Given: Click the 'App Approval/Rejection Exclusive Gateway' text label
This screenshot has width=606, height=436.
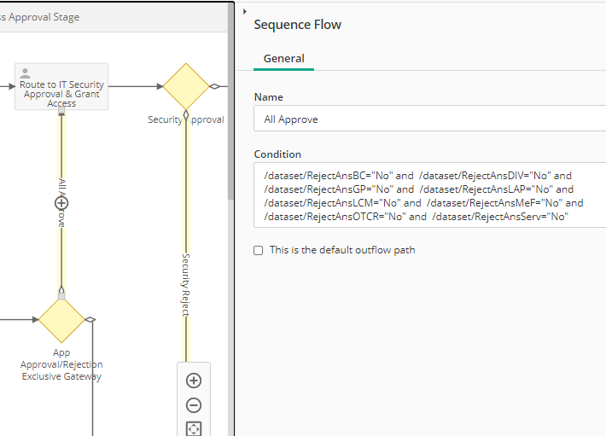Looking at the screenshot, I should click(x=61, y=364).
